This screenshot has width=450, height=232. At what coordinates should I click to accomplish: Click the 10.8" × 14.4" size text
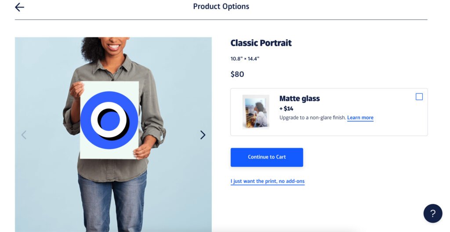[245, 59]
